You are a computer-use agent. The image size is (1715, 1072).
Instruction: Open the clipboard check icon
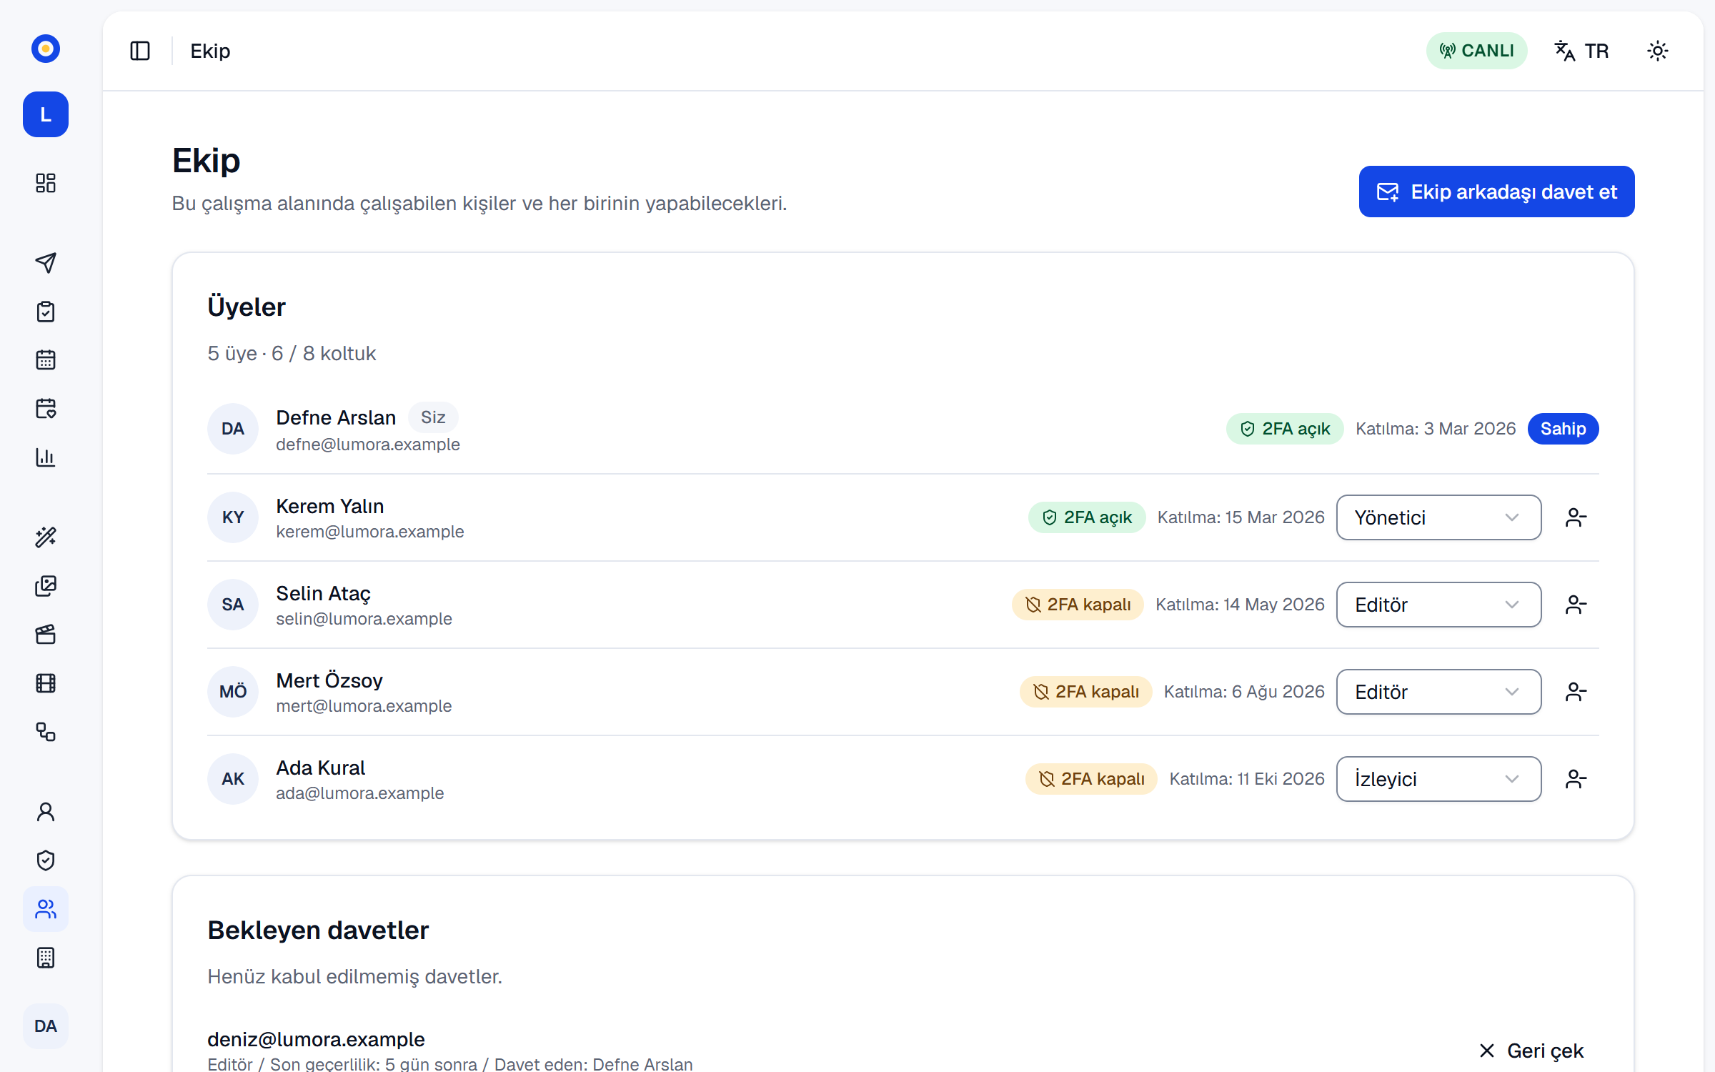[46, 312]
